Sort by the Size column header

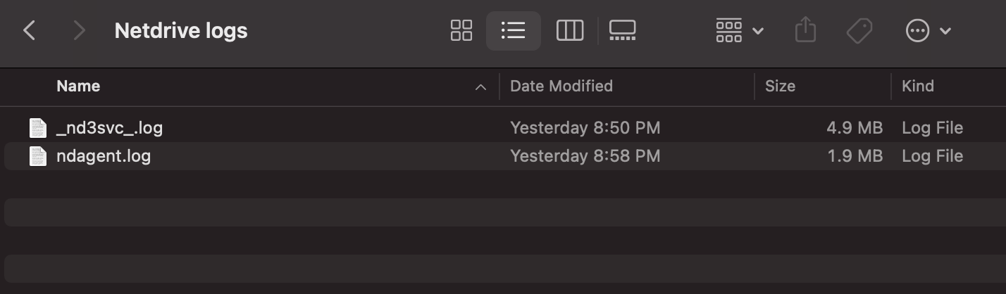pos(780,87)
